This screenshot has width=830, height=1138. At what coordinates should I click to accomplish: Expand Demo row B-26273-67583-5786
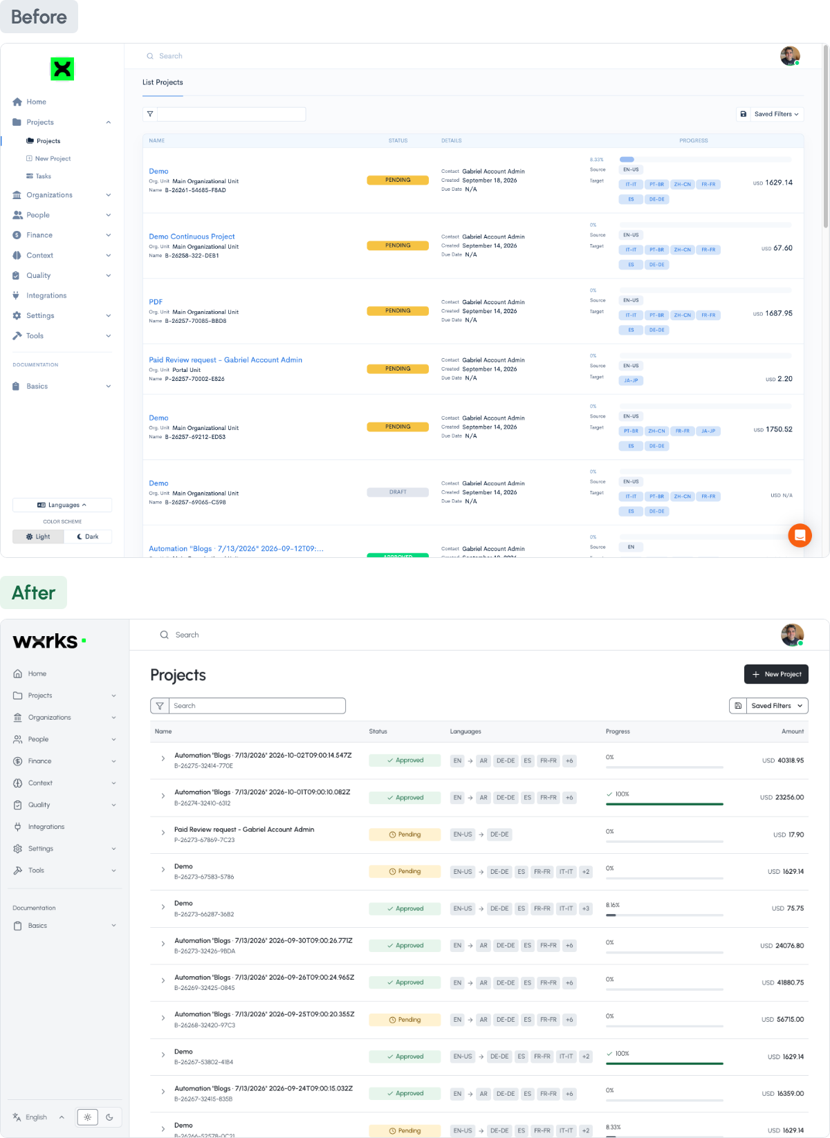(163, 870)
